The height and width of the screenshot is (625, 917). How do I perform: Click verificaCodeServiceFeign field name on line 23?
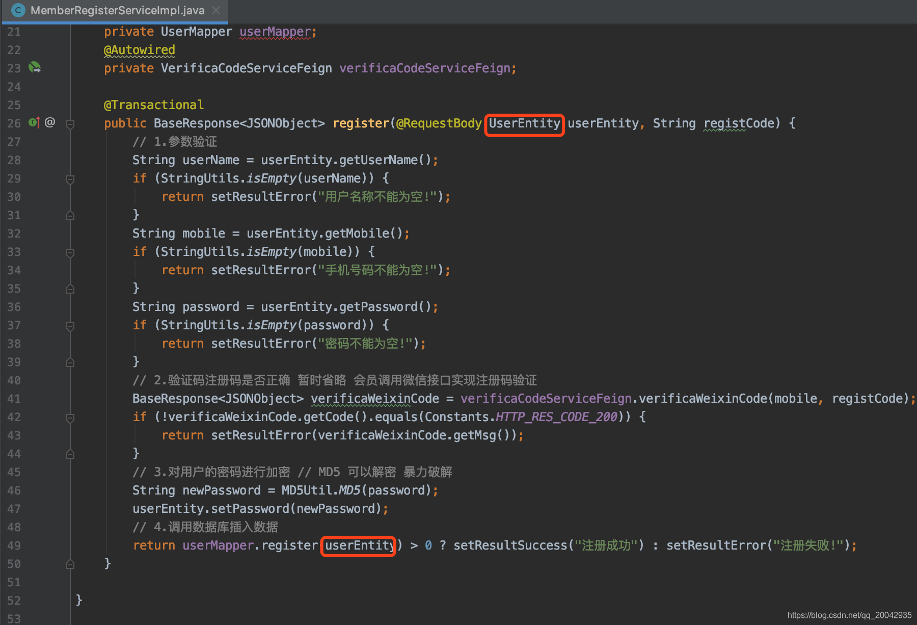pos(425,68)
